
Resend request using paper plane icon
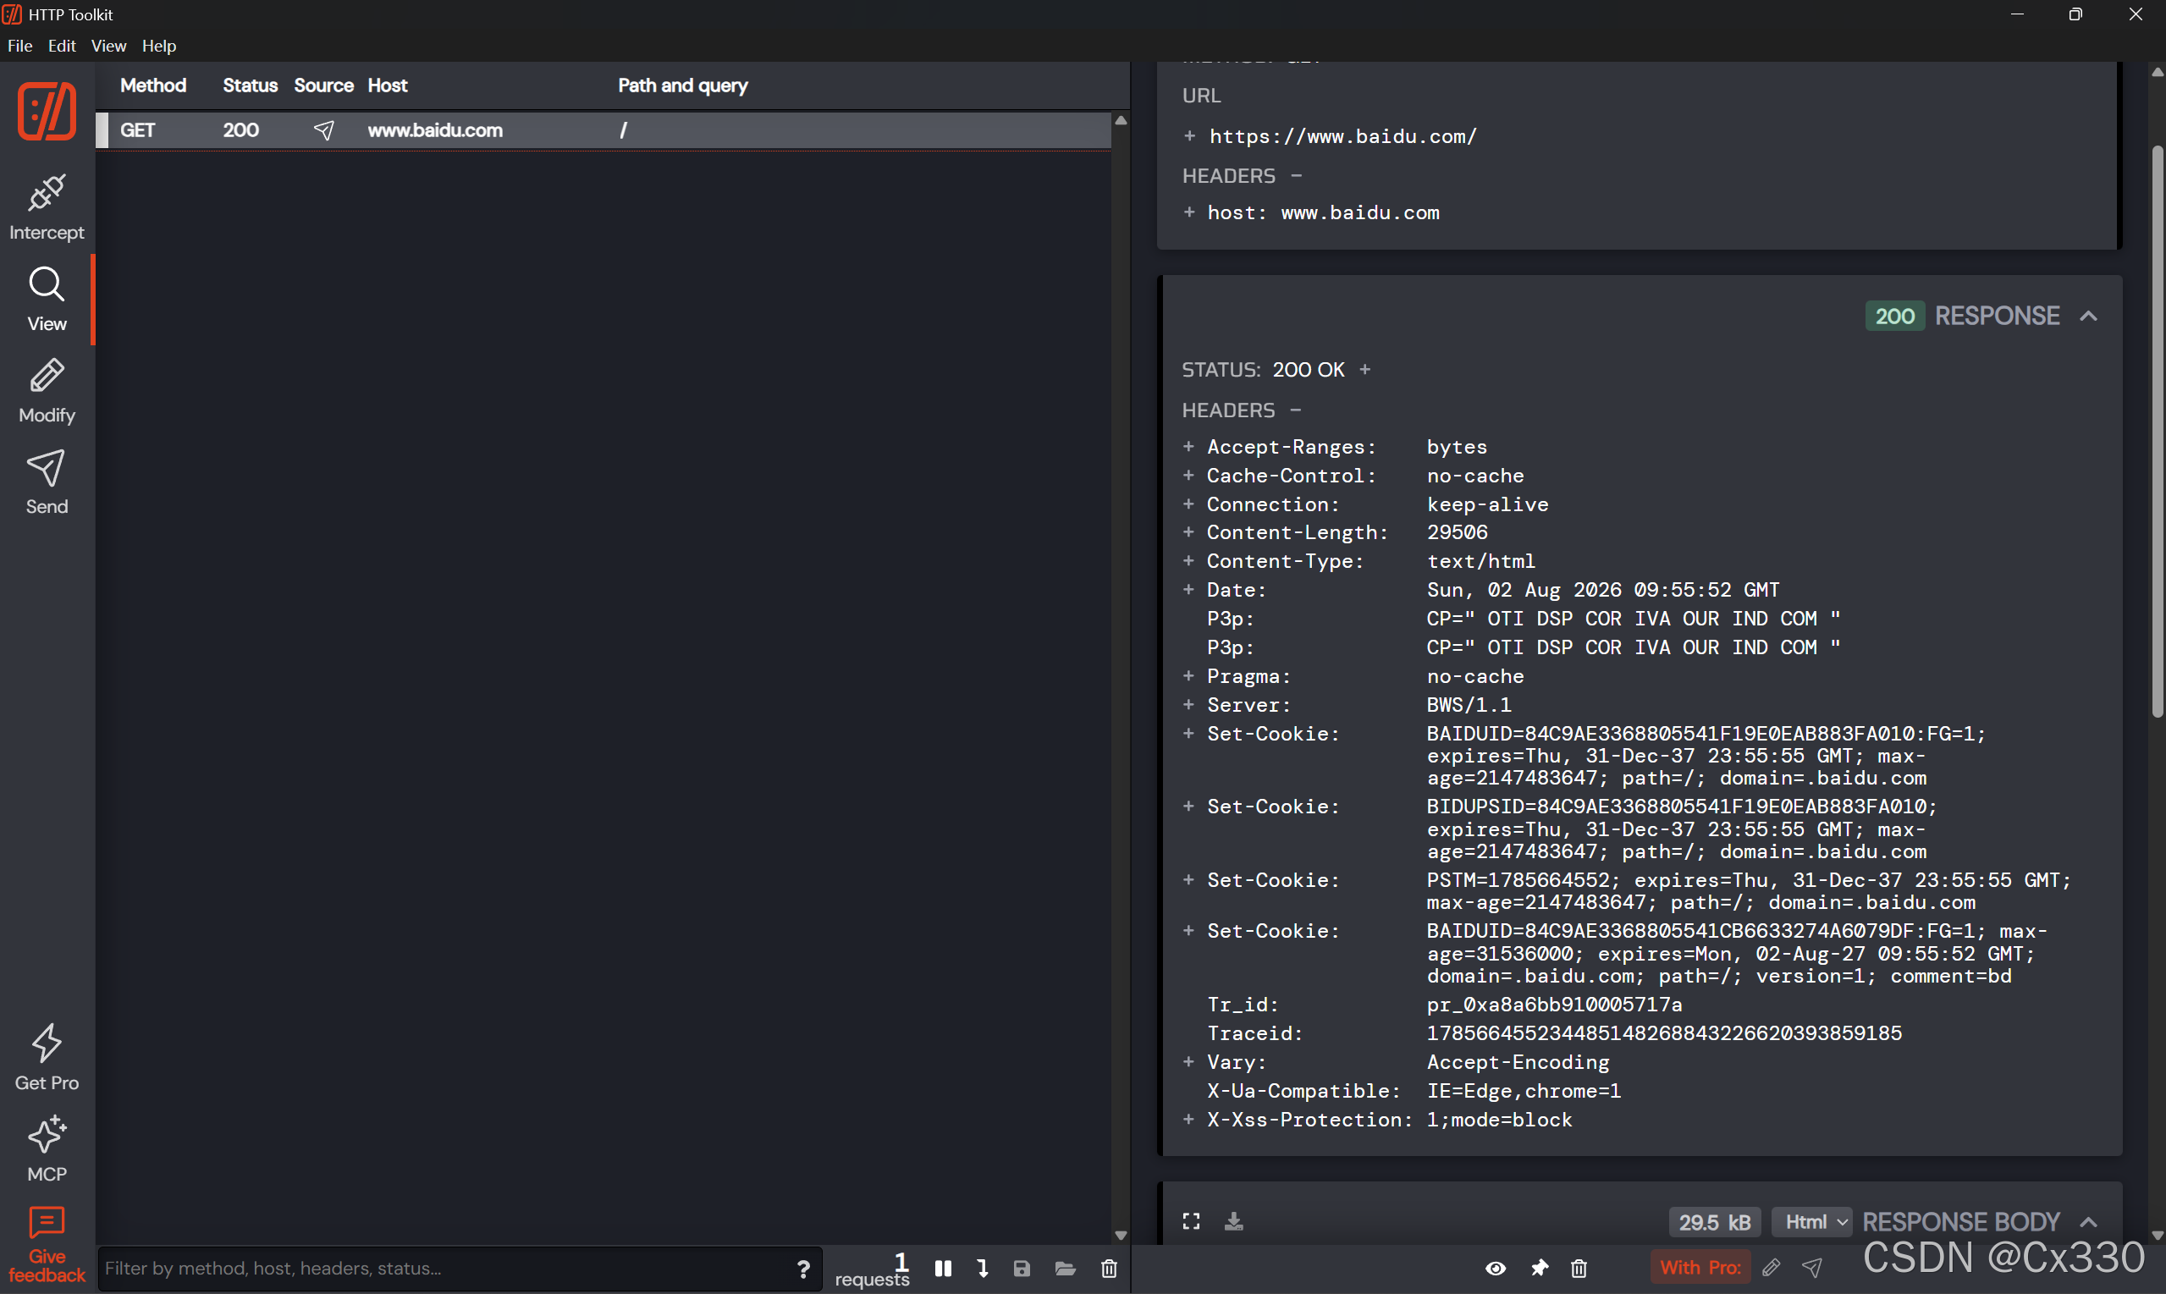click(x=1813, y=1269)
